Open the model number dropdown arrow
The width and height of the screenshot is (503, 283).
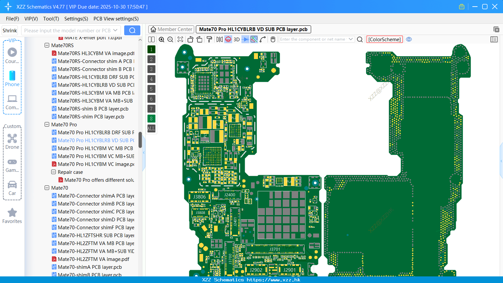point(115,30)
